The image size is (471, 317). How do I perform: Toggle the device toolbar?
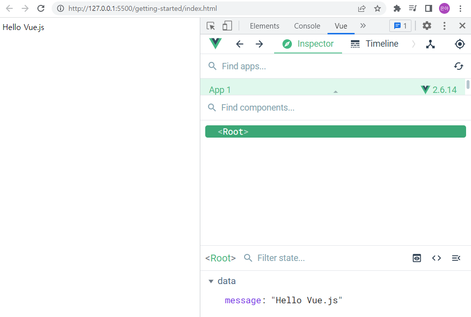pyautogui.click(x=227, y=26)
